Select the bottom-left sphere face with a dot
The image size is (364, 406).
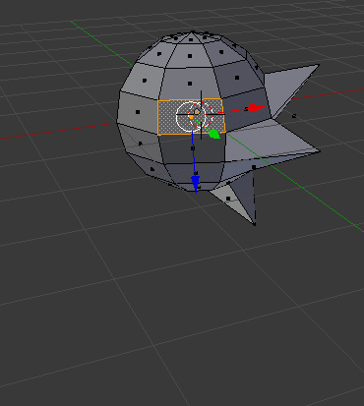click(152, 169)
